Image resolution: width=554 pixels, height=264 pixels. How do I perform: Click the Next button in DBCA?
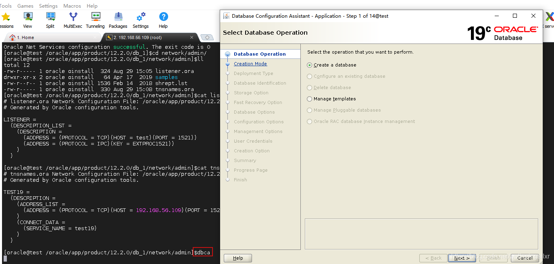(461, 258)
